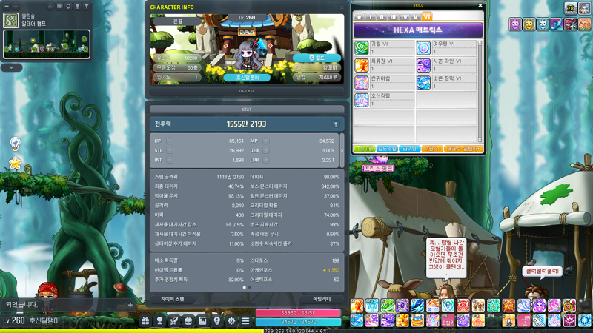Select first stat page dot
Screen dimensions: 593x333
tap(245, 288)
